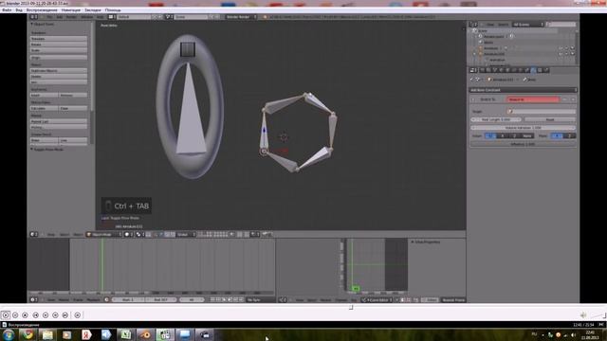Click the Duplicate Objects button

coord(59,71)
